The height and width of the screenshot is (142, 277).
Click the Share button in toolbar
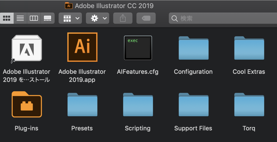(123, 18)
